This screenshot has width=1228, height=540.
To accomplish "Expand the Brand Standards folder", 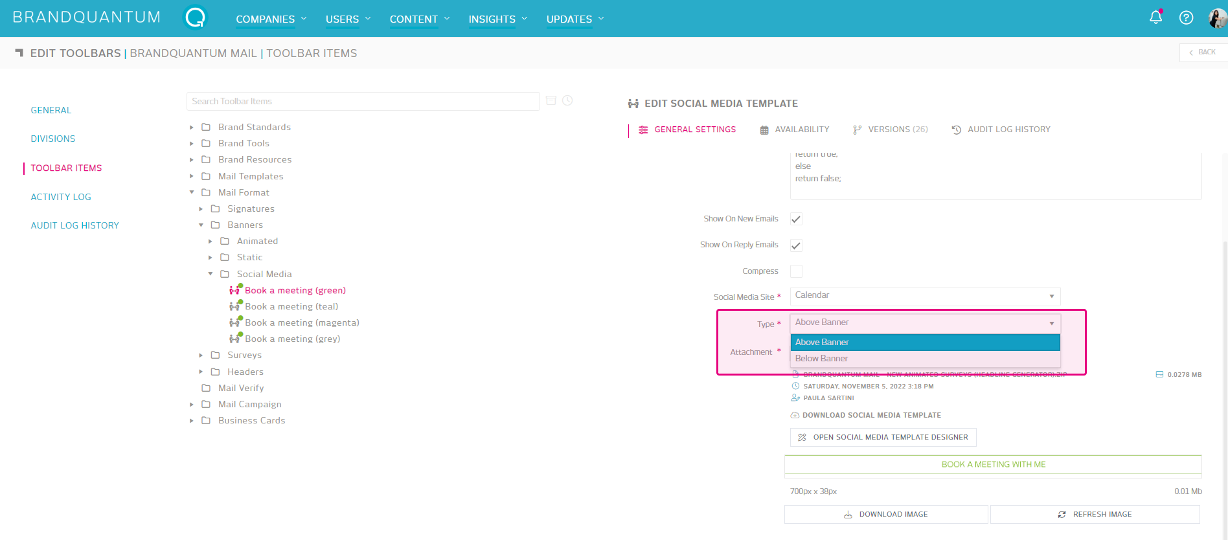I will point(192,127).
